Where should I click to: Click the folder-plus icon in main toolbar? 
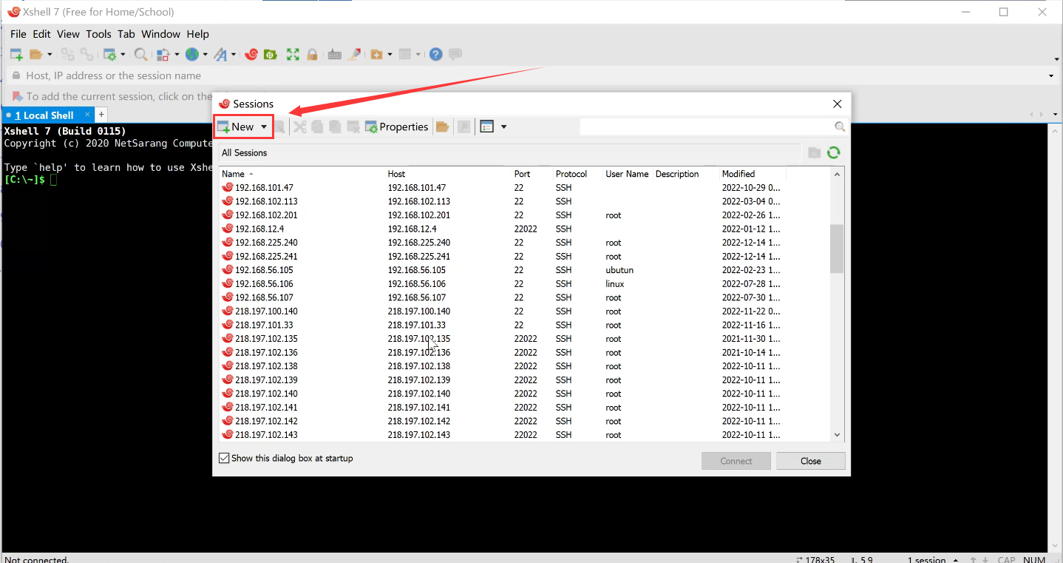coord(377,55)
